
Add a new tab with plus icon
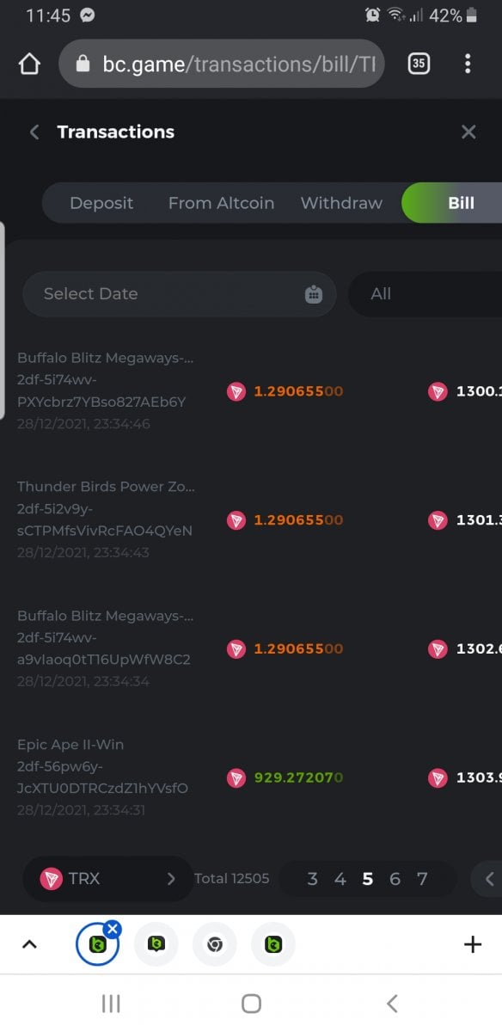coord(473,944)
